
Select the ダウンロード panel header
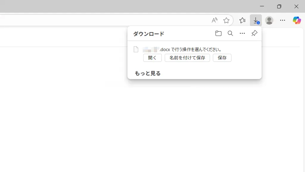pyautogui.click(x=149, y=34)
